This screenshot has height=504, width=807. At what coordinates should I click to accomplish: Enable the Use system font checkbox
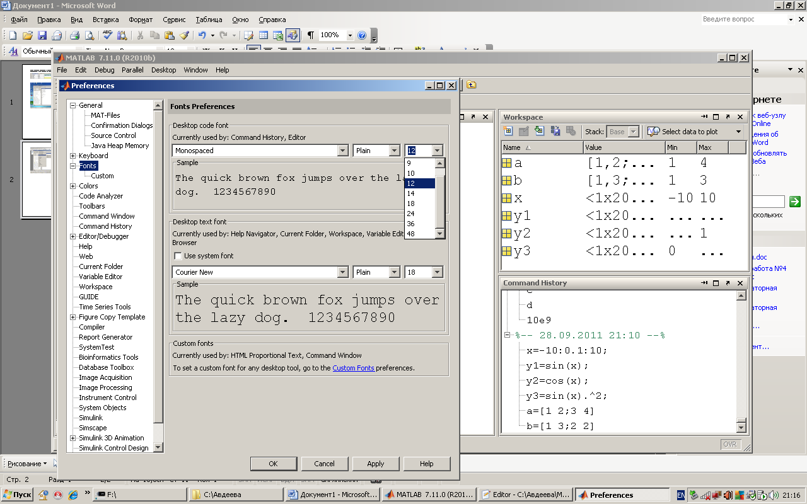(178, 256)
